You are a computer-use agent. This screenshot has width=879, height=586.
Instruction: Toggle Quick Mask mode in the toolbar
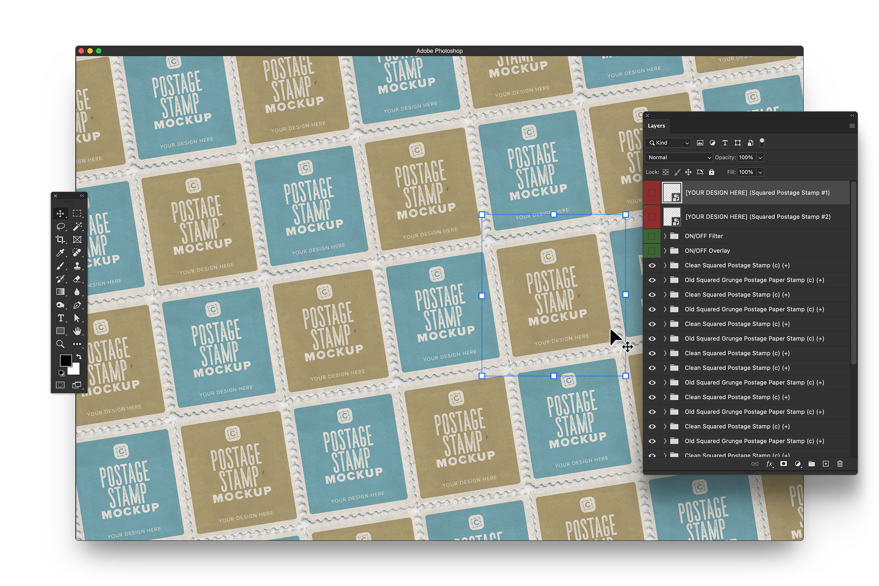[x=60, y=385]
